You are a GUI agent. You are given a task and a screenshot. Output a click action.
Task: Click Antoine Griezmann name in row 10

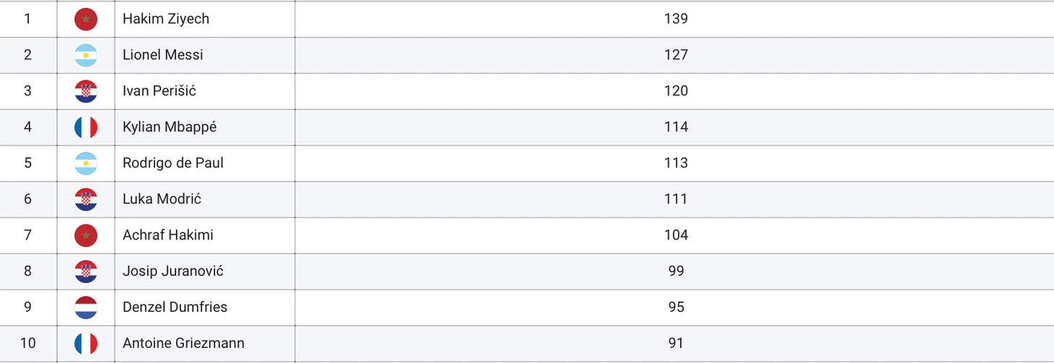(183, 344)
